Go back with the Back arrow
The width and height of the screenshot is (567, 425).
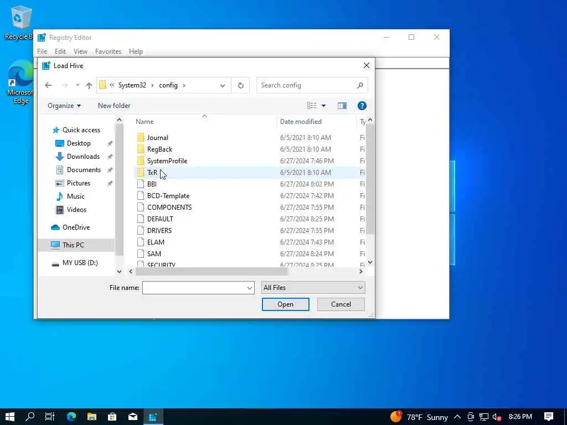[x=48, y=85]
